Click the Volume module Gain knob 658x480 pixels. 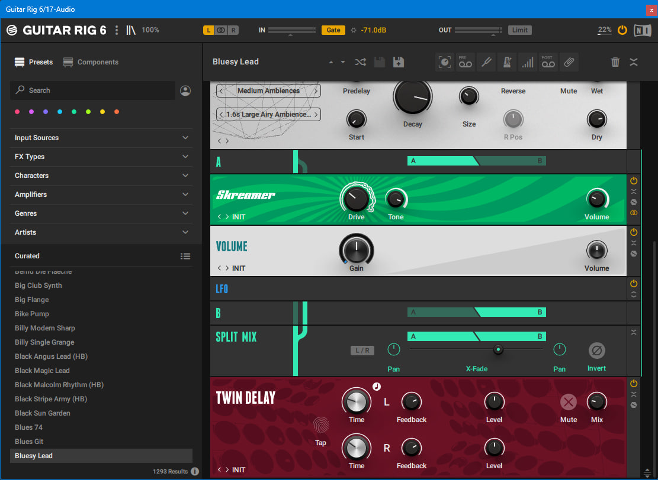(x=357, y=250)
